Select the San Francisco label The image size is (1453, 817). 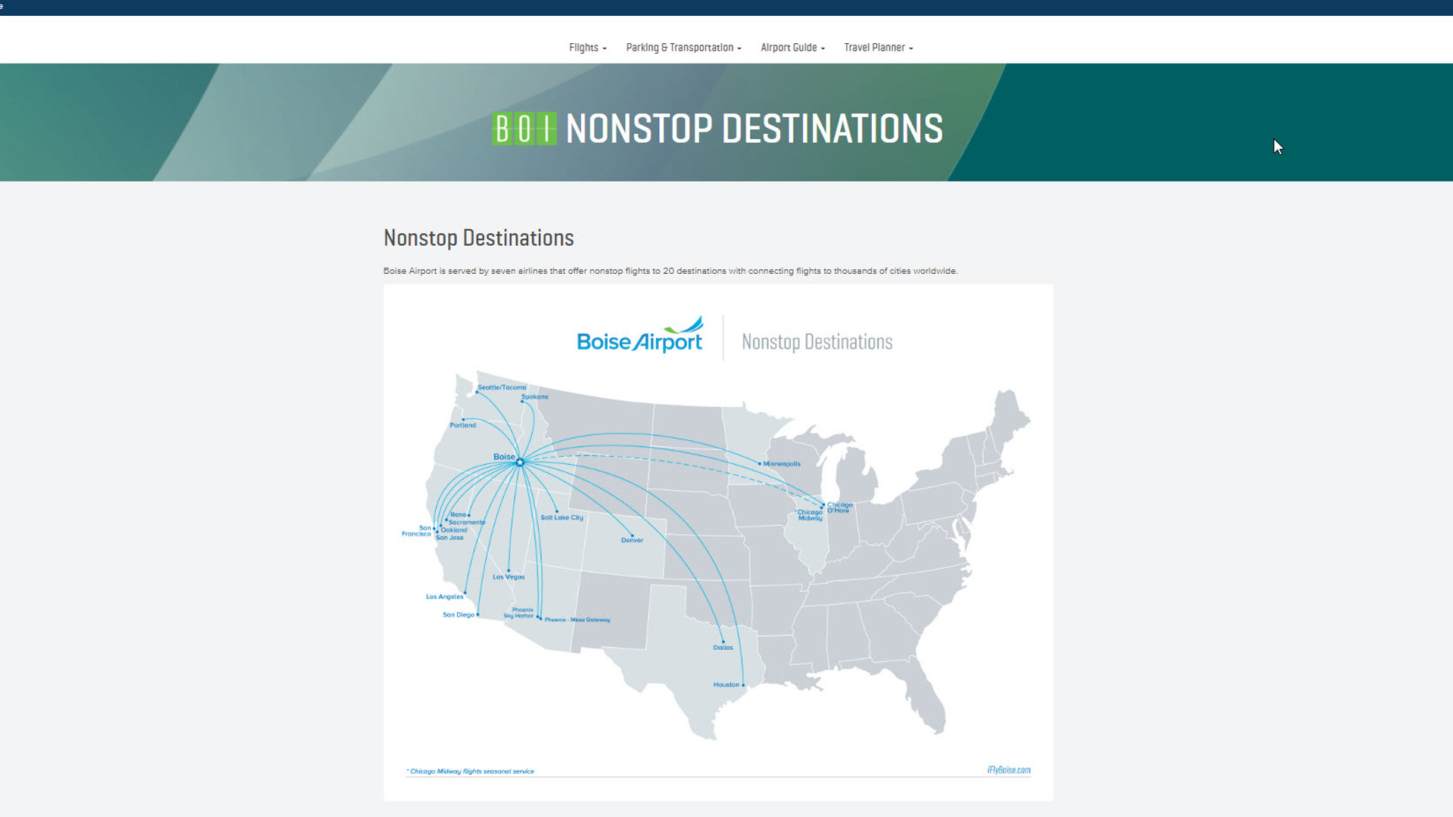pyautogui.click(x=417, y=530)
